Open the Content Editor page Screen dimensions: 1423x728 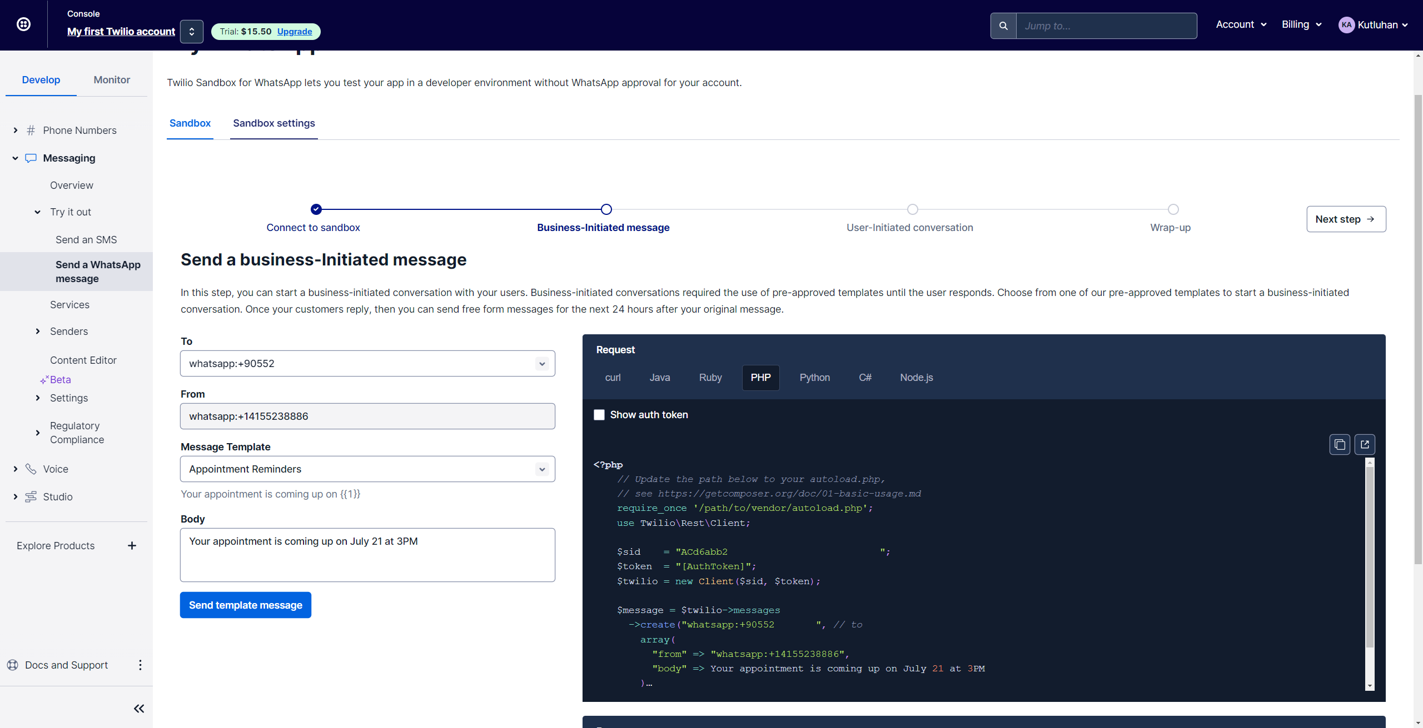pyautogui.click(x=83, y=360)
